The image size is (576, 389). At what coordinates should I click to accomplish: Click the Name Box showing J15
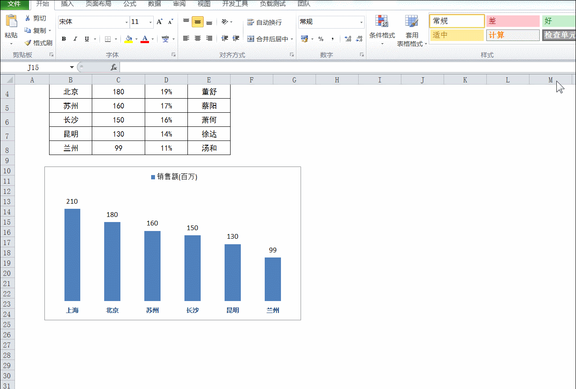point(38,67)
